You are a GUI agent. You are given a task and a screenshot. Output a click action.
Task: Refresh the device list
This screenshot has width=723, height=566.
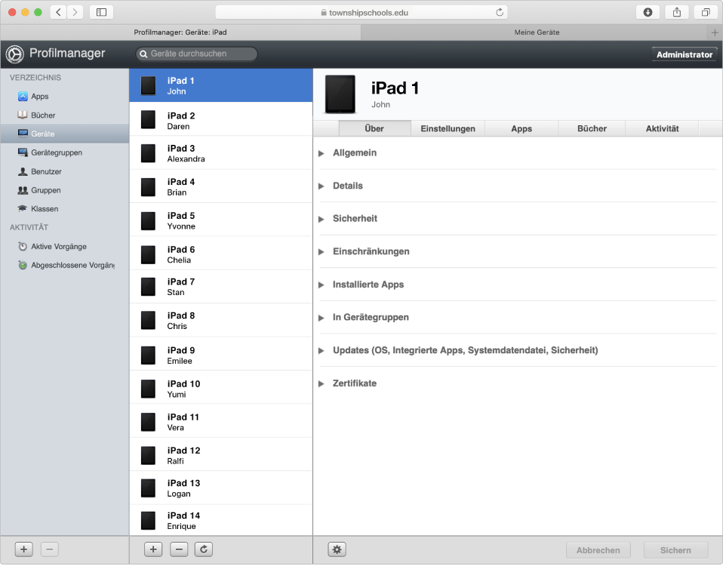pyautogui.click(x=204, y=550)
